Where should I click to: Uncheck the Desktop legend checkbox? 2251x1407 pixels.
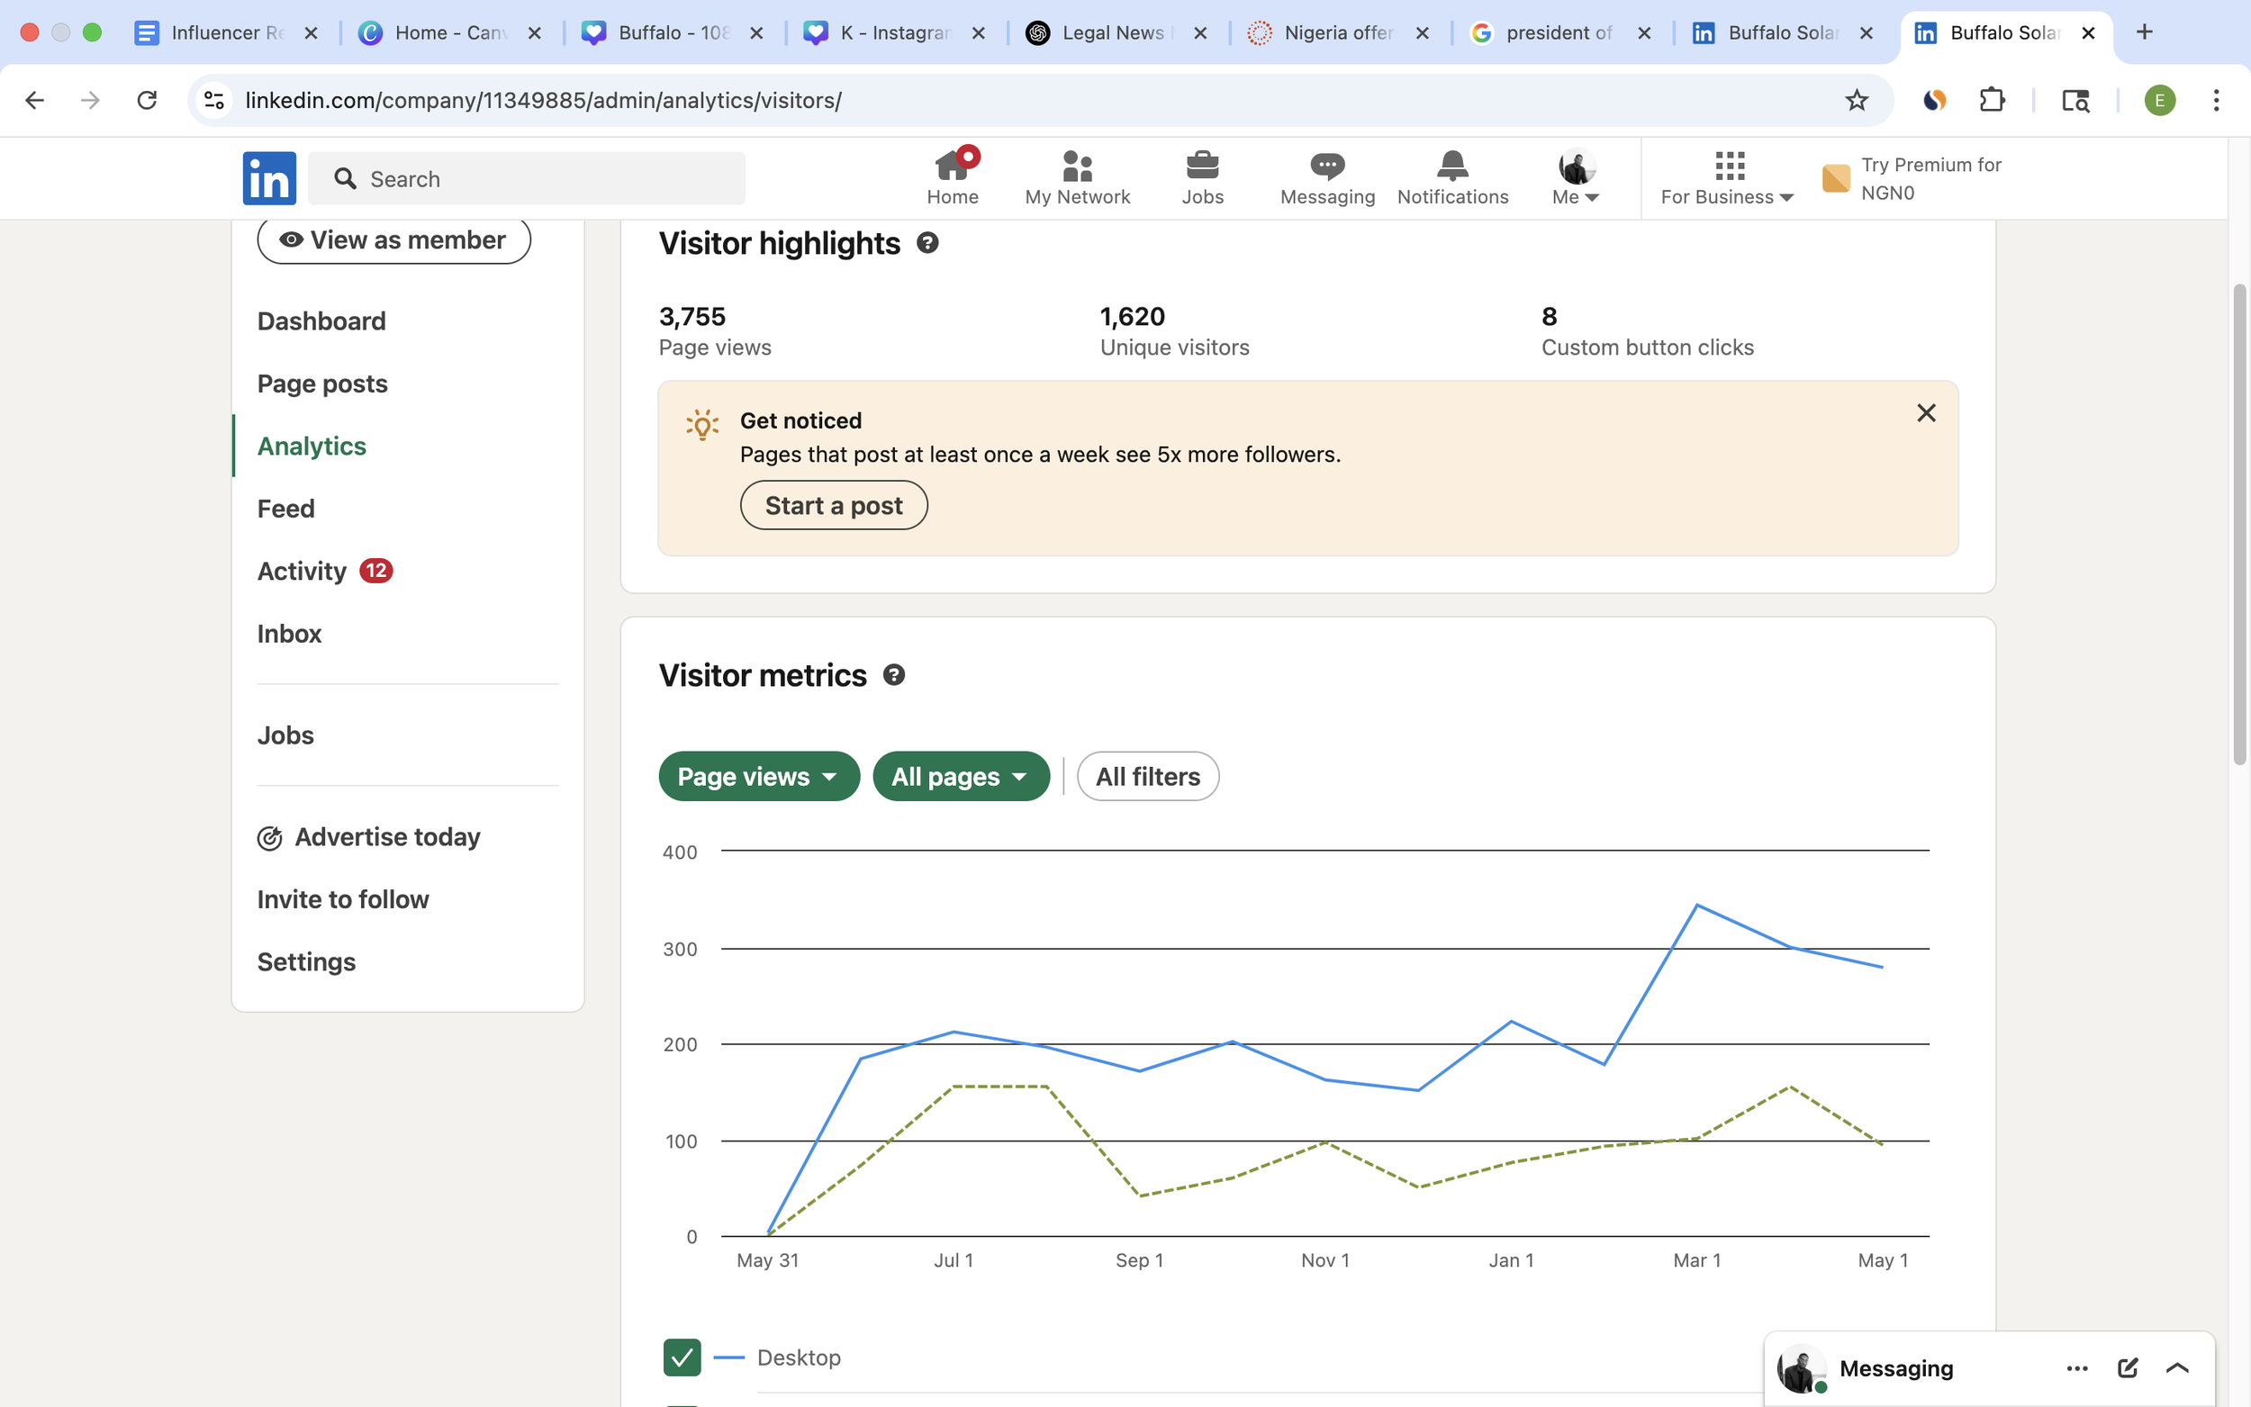682,1357
